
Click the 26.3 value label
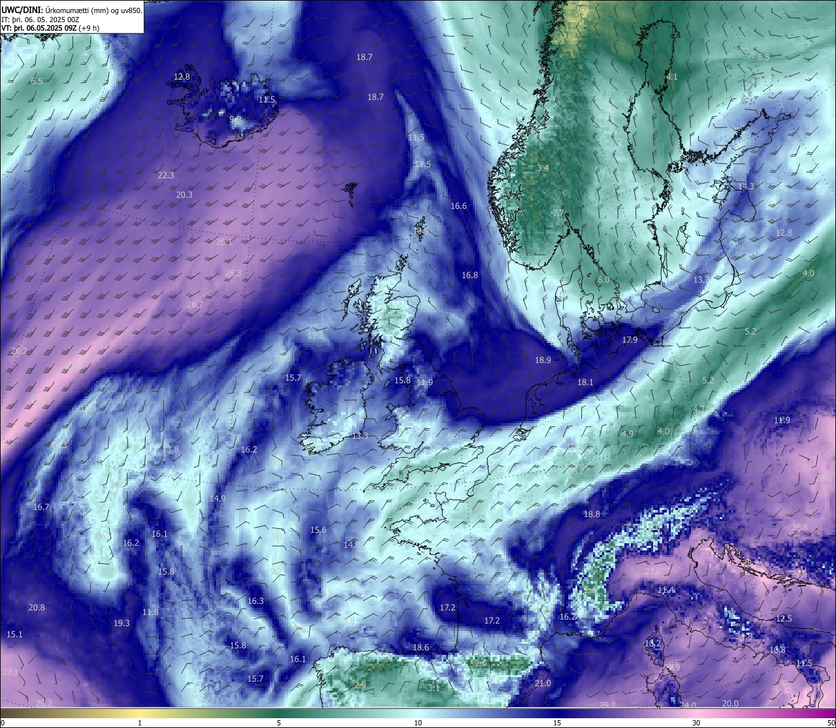point(233,273)
